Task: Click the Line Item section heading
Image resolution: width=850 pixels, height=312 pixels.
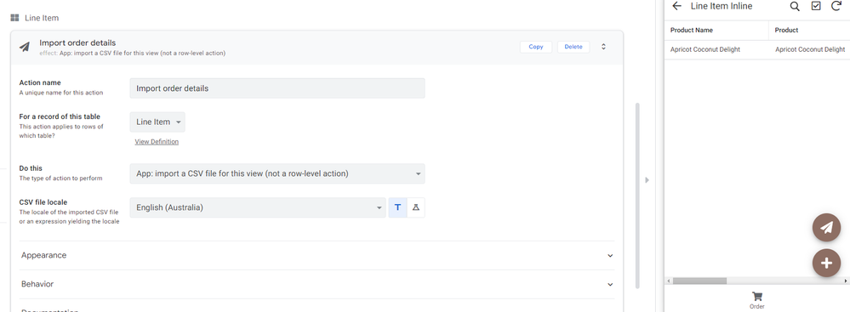Action: click(x=42, y=18)
